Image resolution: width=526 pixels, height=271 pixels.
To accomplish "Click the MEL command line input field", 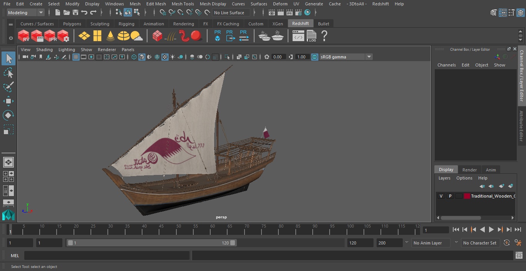I will click(107, 256).
